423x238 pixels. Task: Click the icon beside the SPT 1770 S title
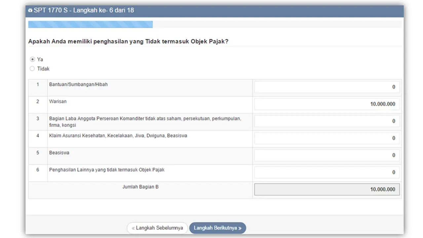click(30, 11)
